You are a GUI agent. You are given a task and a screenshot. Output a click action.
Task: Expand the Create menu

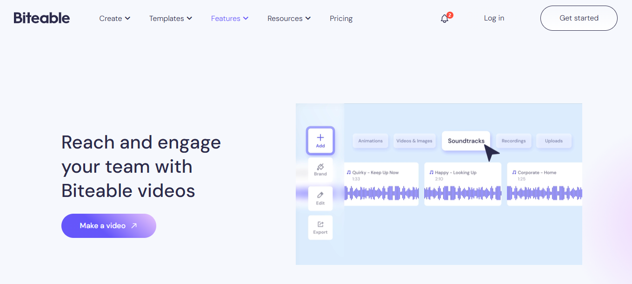coord(114,18)
